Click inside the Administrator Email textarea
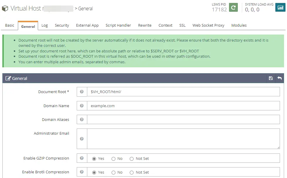The height and width of the screenshot is (178, 287). (x=183, y=139)
